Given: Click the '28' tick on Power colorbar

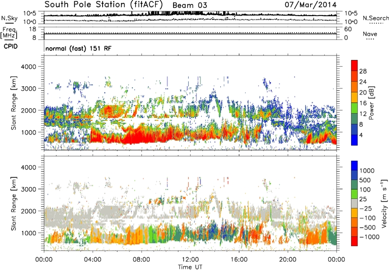Looking at the screenshot, I should point(363,71).
